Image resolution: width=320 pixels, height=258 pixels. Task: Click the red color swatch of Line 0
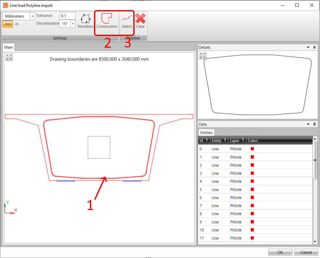252,148
